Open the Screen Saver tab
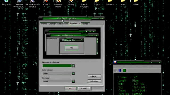Image resolution: width=170 pixels, height=95 pixels. point(63,23)
